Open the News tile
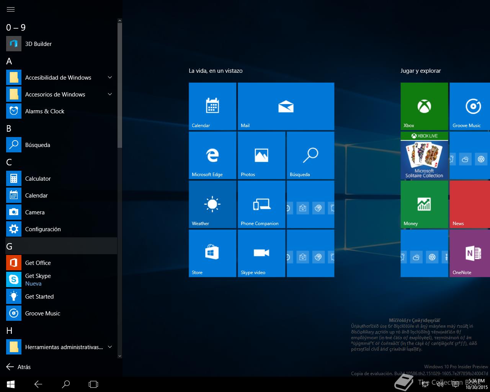Image resolution: width=490 pixels, height=392 pixels. [470, 204]
